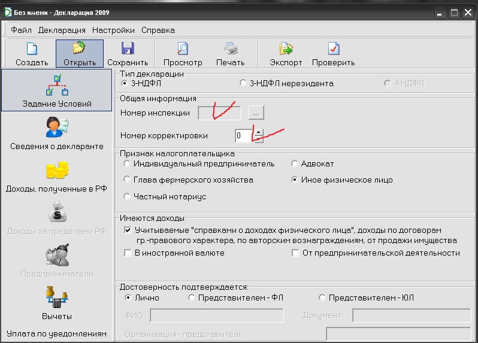Open the Декларация menu
This screenshot has height=343, width=478.
(62, 30)
